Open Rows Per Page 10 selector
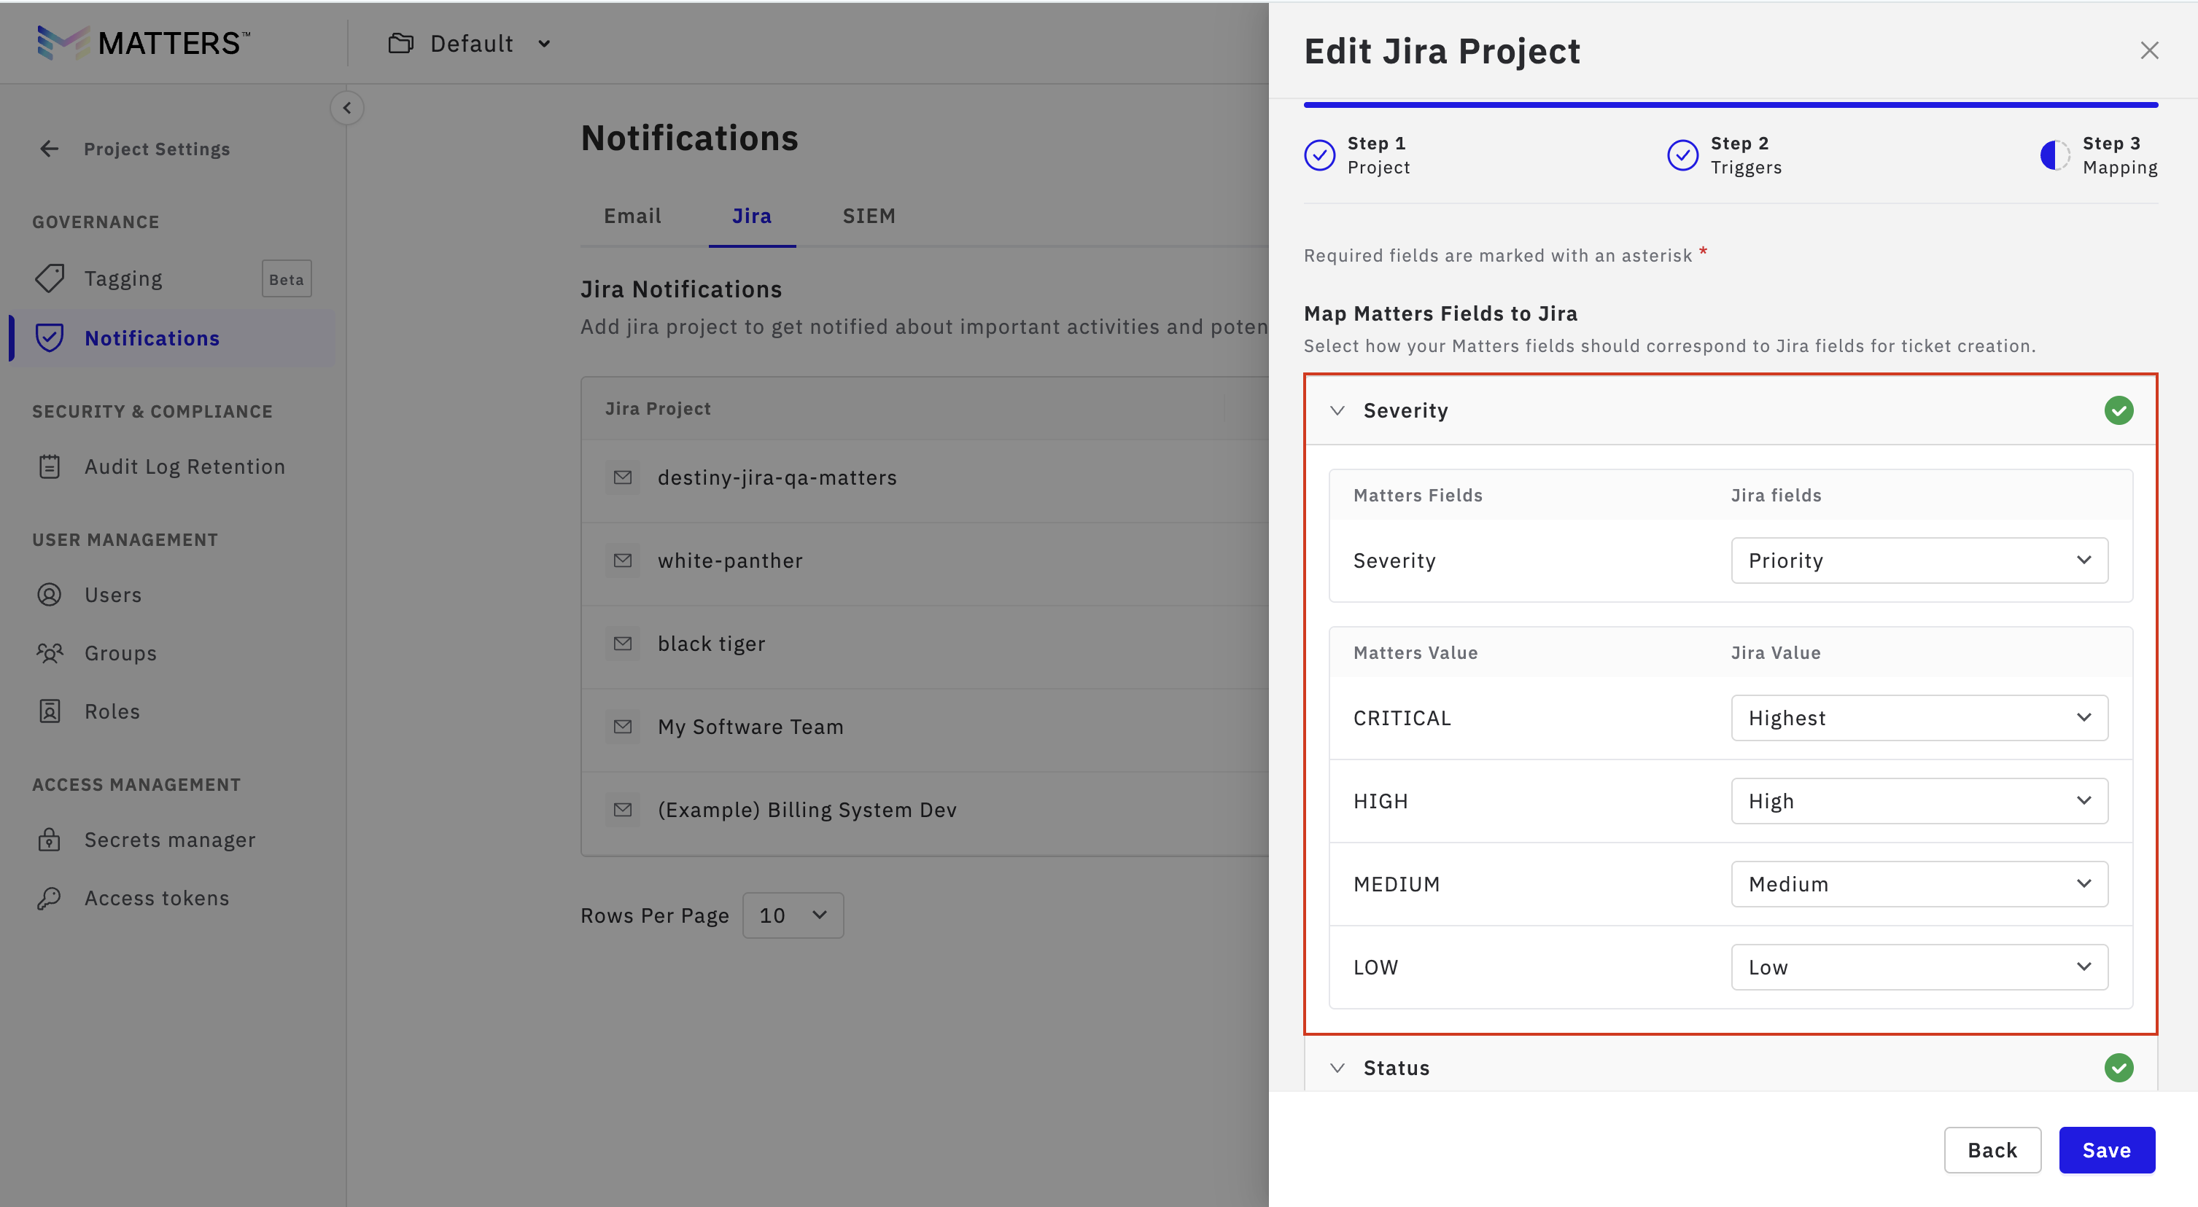 pyautogui.click(x=793, y=915)
